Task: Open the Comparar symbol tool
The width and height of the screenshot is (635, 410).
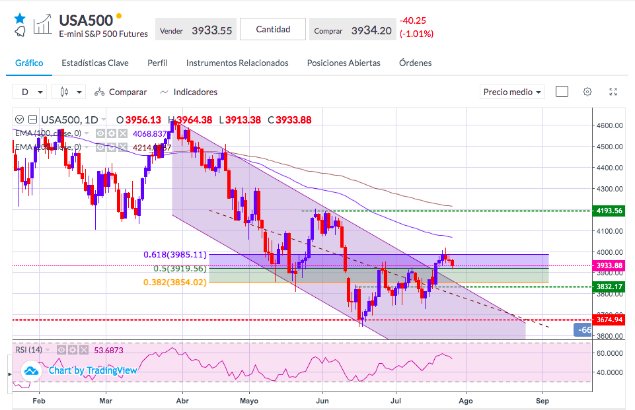Action: click(121, 92)
